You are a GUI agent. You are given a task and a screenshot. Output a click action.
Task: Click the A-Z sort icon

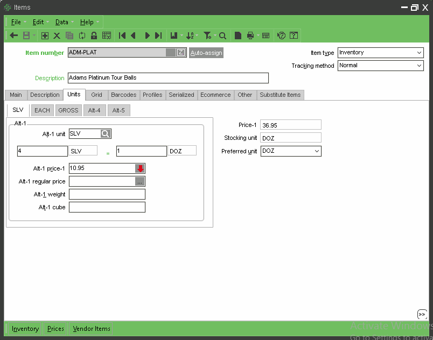click(x=190, y=36)
